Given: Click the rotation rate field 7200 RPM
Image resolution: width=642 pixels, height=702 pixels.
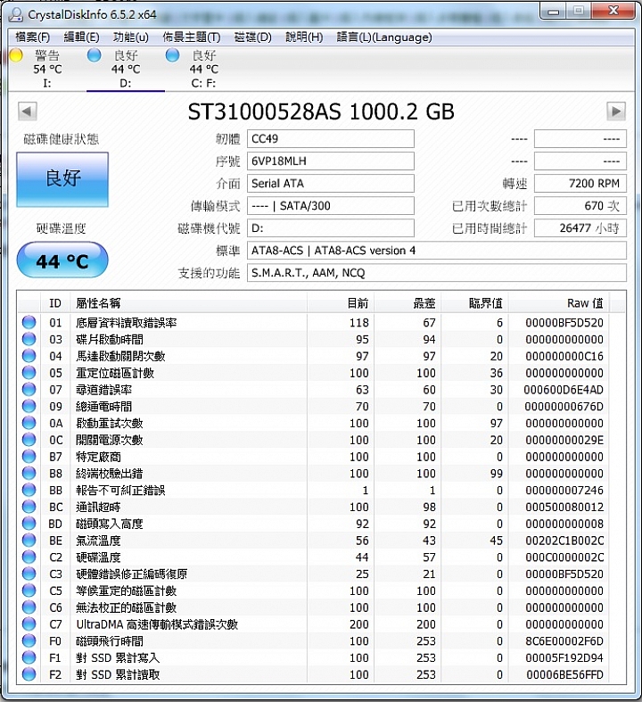Looking at the screenshot, I should [x=580, y=184].
